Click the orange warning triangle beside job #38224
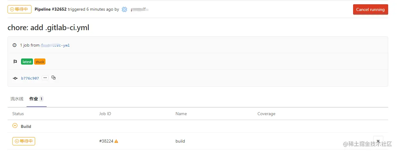Screen dimensions: 397x152 pyautogui.click(x=116, y=141)
